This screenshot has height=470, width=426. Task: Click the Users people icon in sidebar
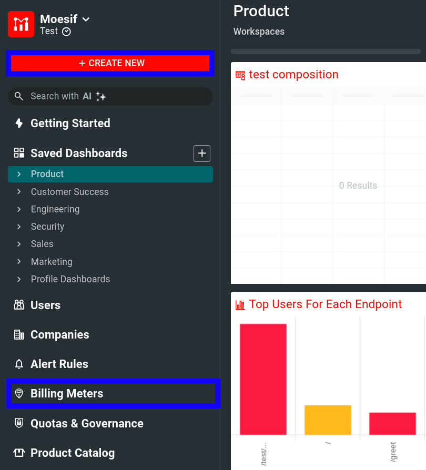click(x=18, y=305)
